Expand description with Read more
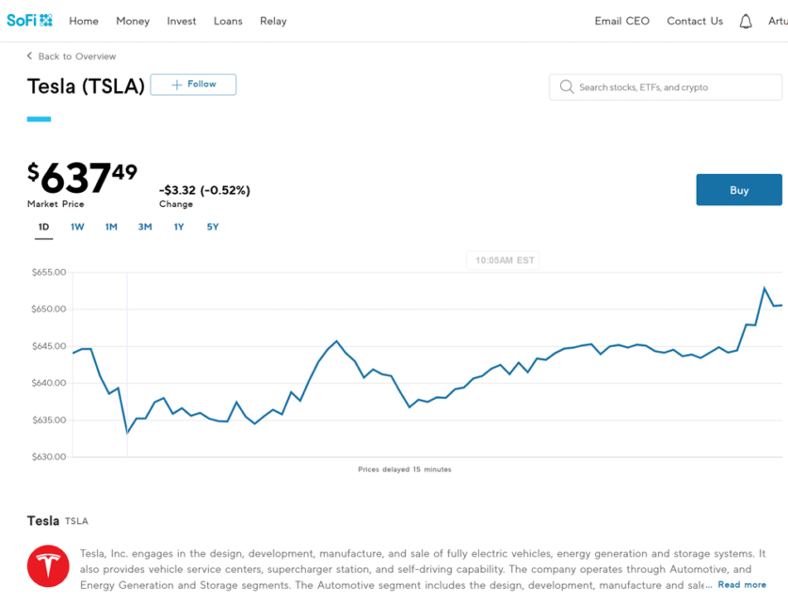The width and height of the screenshot is (788, 602). point(742,584)
